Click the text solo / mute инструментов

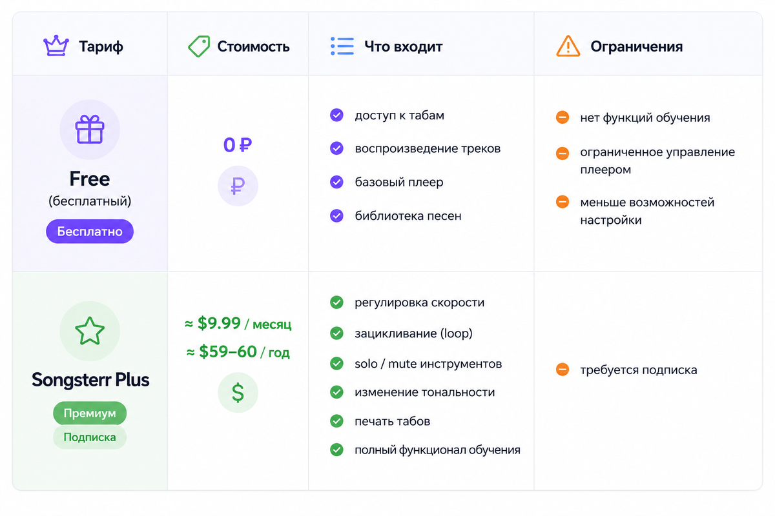tap(429, 364)
